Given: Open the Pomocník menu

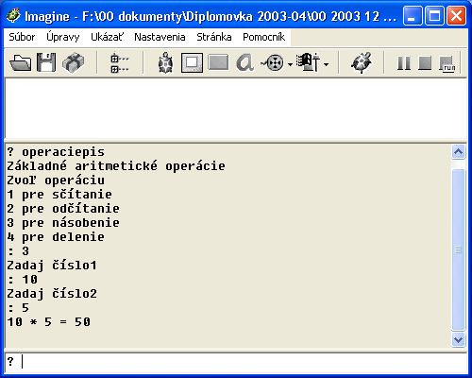Looking at the screenshot, I should tap(263, 37).
